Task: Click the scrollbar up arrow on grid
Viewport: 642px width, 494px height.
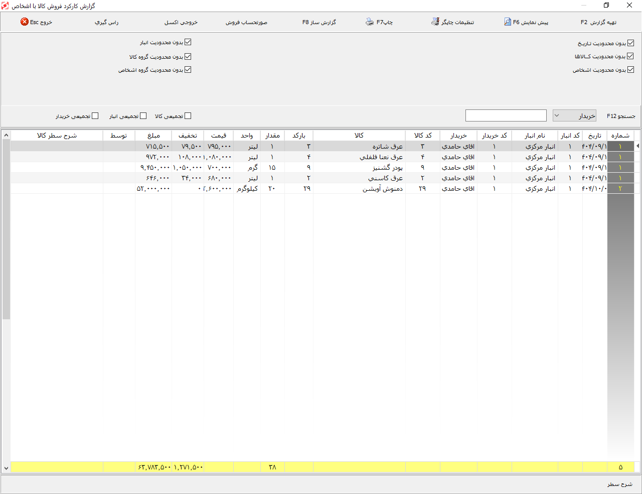Action: (x=6, y=136)
